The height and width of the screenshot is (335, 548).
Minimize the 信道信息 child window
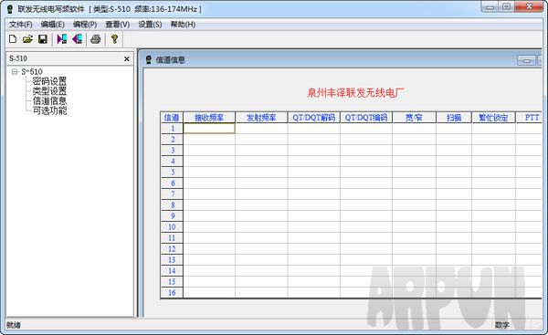(x=526, y=60)
